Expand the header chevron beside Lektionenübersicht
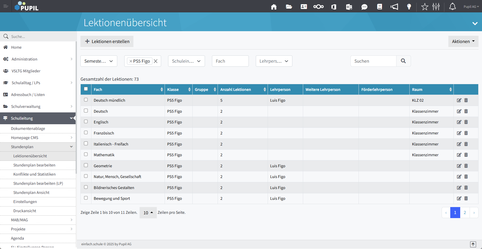 [x=475, y=24]
